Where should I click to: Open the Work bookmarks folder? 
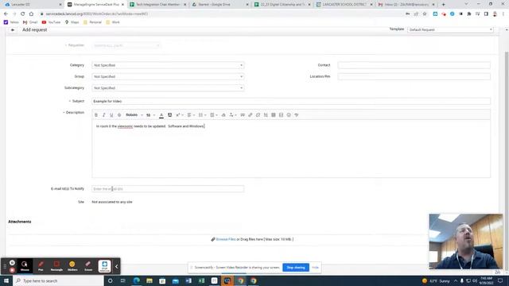[x=113, y=22]
